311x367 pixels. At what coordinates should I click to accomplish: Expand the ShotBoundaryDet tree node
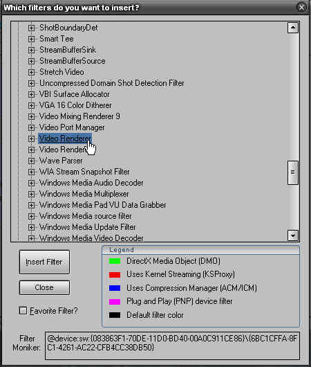(x=31, y=28)
